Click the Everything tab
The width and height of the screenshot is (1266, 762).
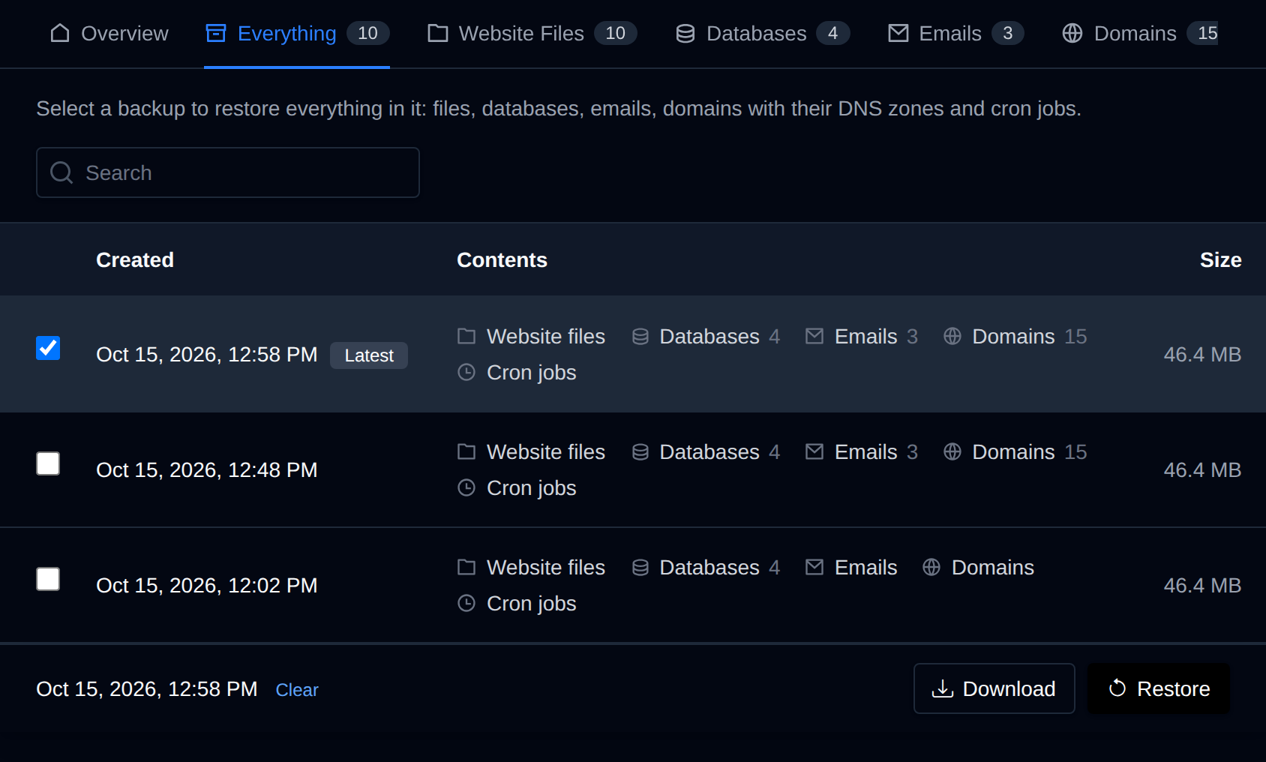click(297, 34)
